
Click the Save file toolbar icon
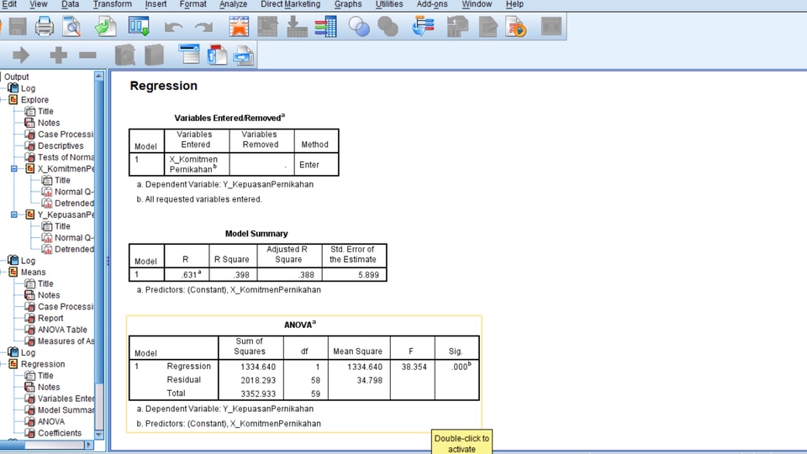coord(18,27)
